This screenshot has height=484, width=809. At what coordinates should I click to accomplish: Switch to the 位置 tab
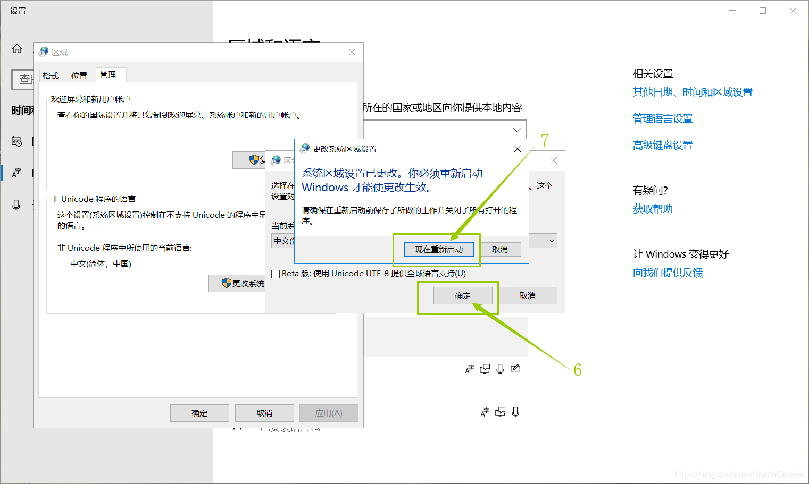pyautogui.click(x=79, y=75)
